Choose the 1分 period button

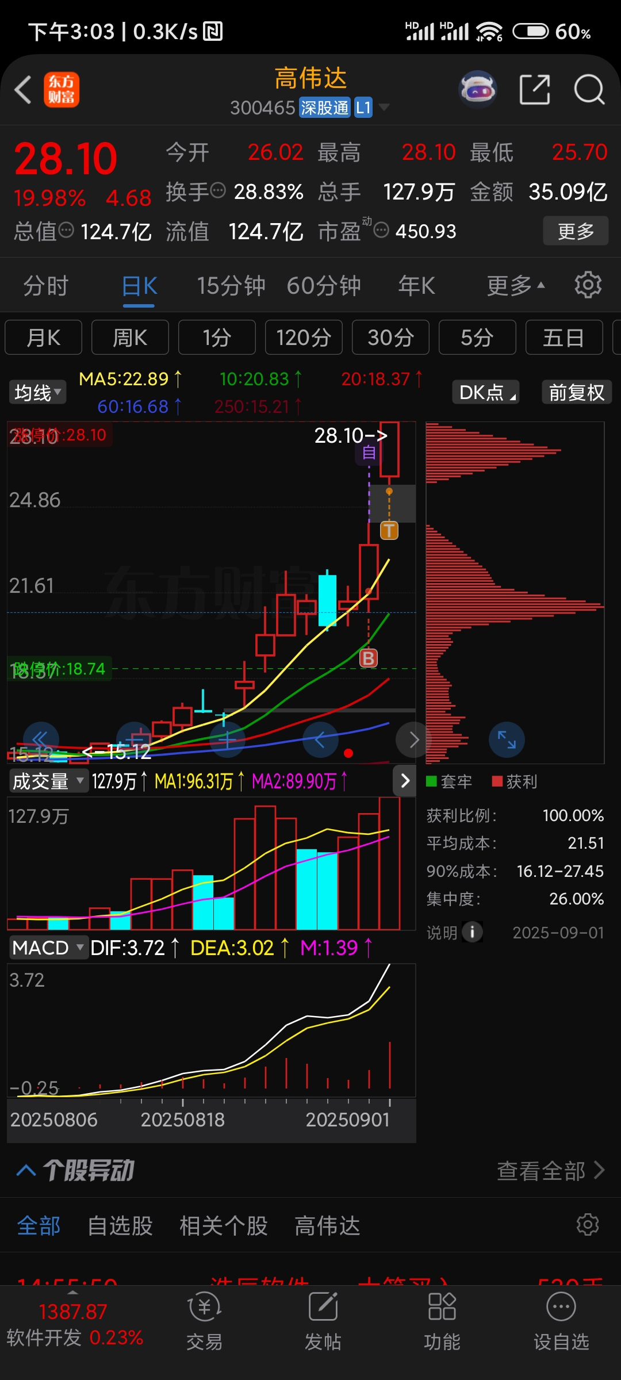pyautogui.click(x=217, y=338)
